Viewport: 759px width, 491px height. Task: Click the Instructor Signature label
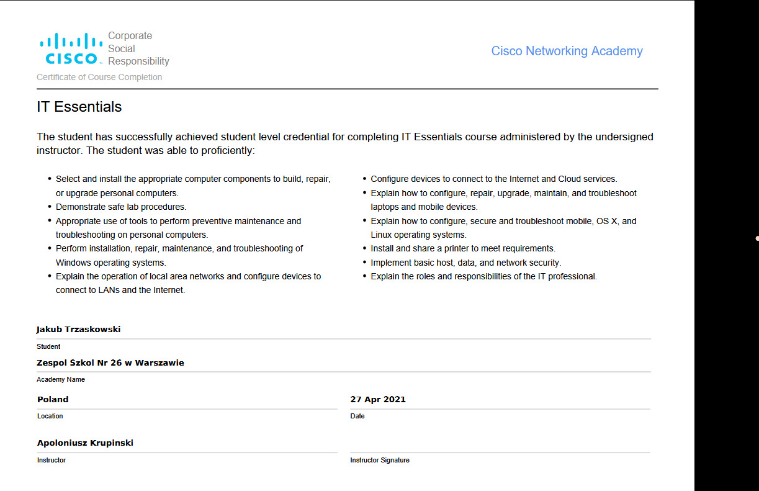(380, 461)
